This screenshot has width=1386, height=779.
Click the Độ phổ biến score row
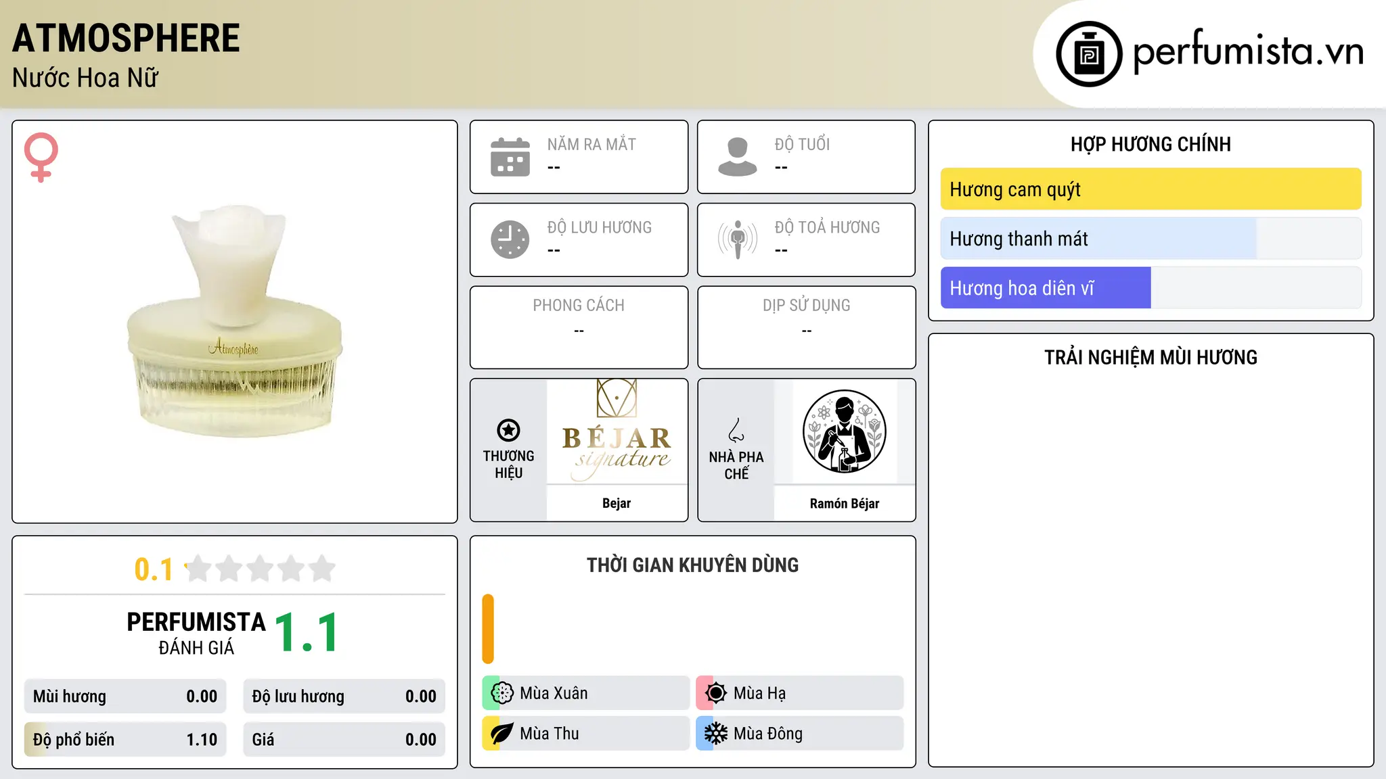click(x=125, y=740)
